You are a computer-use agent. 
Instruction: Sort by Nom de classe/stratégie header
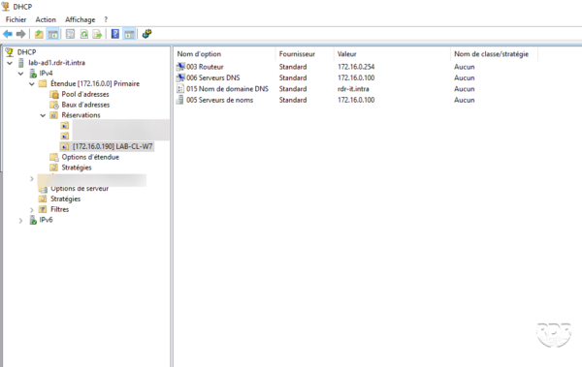(495, 54)
